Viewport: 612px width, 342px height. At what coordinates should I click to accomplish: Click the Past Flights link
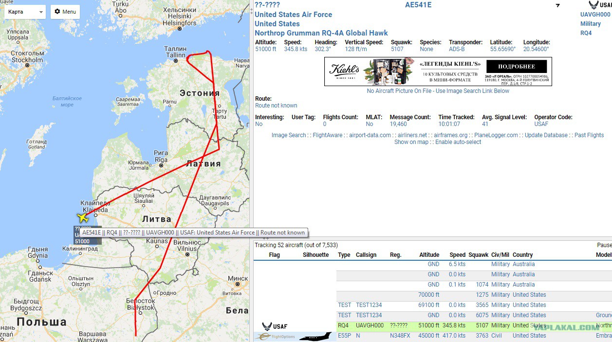(589, 135)
